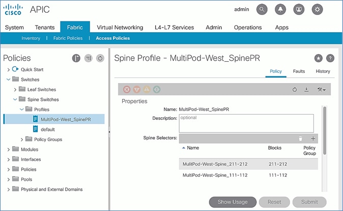
Task: Click the Show Usage button
Action: click(233, 202)
